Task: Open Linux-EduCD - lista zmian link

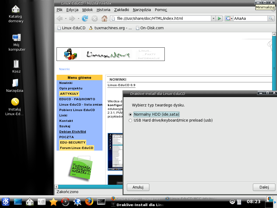Action: [x=81, y=105]
